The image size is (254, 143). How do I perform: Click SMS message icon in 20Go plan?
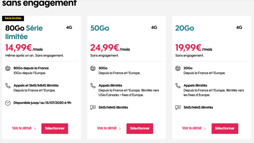[178, 107]
